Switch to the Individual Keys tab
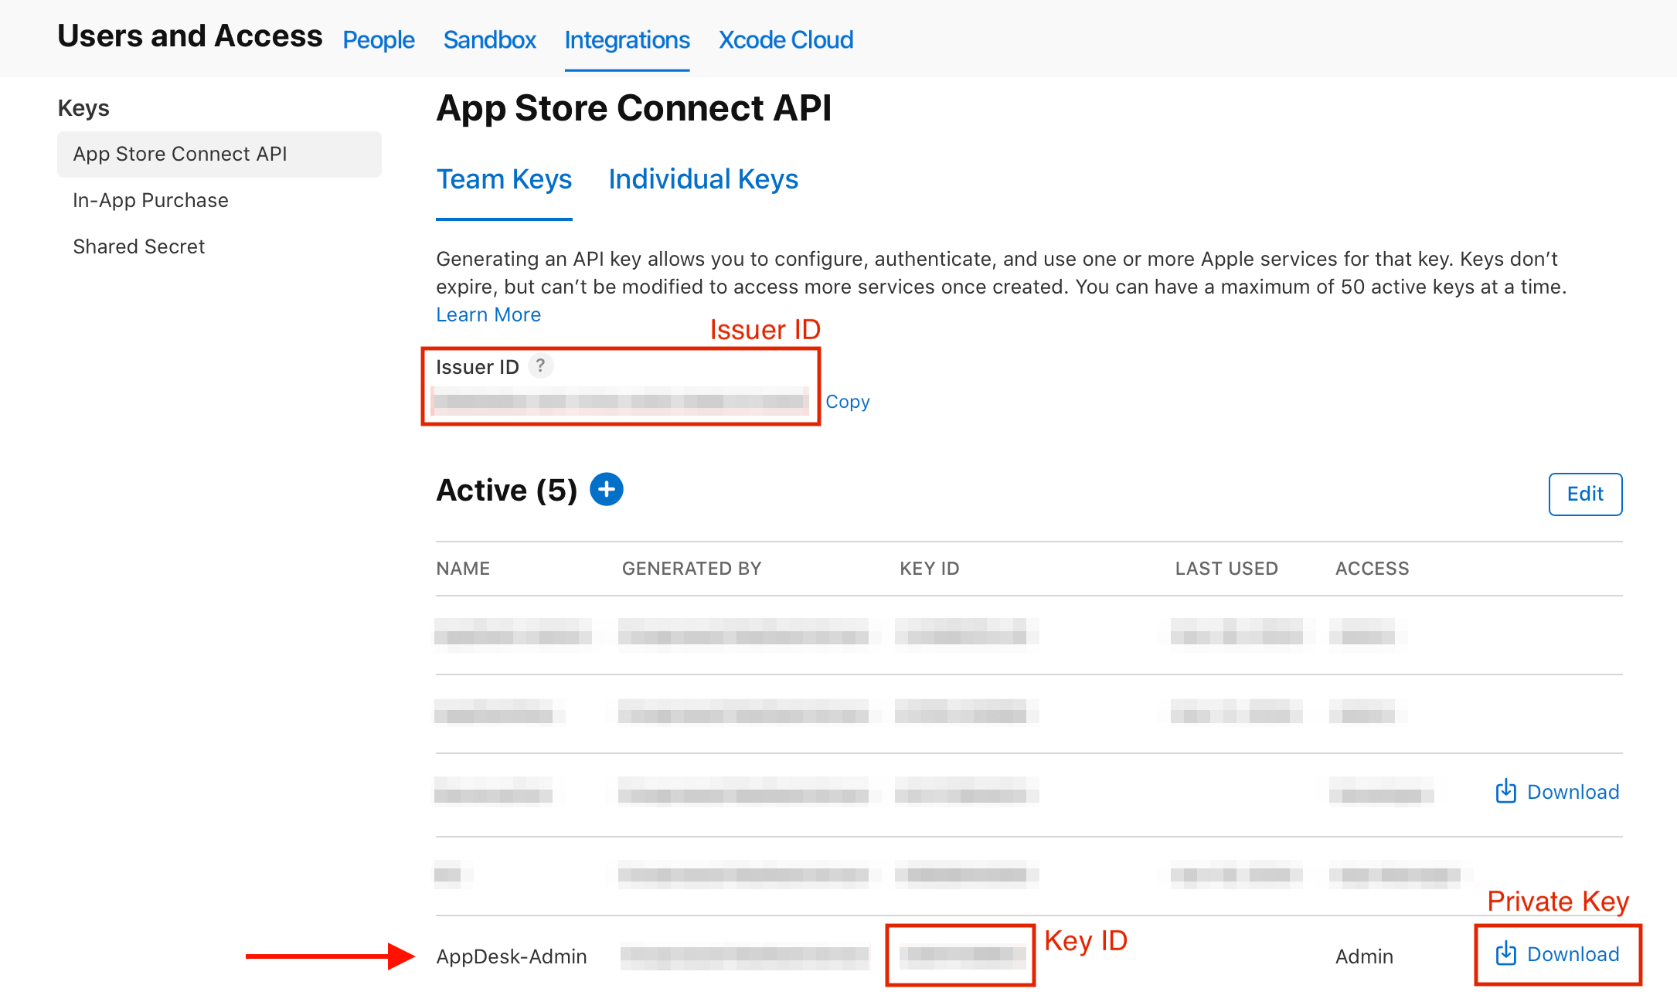The image size is (1677, 992). click(x=702, y=179)
